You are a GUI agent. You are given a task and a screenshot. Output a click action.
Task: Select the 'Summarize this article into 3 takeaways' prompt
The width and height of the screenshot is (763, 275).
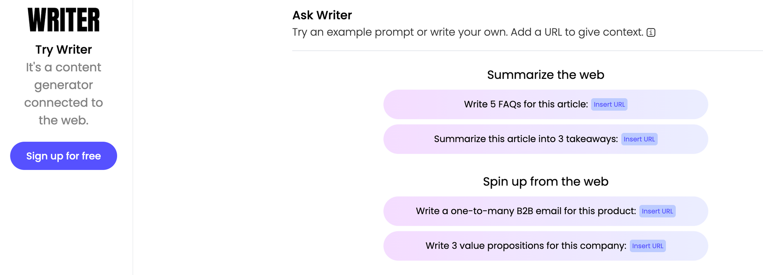point(525,139)
